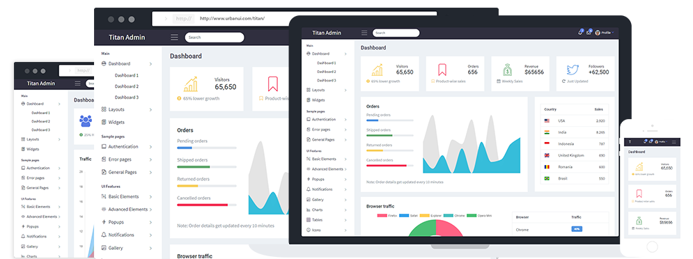Select Widgets in laptop screen sidebar
The width and height of the screenshot is (693, 259).
(318, 100)
